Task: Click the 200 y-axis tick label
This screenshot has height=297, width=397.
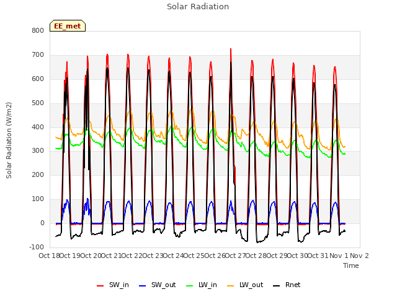Action: [38, 174]
